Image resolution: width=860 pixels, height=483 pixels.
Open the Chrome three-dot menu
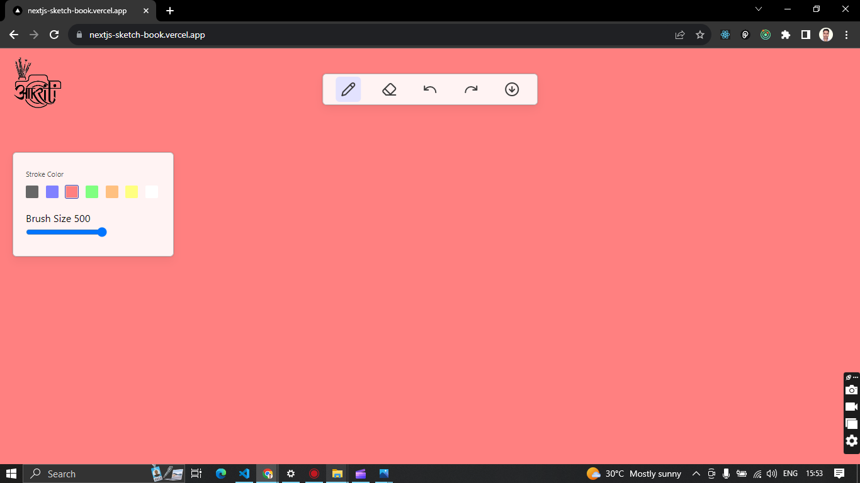coord(846,35)
